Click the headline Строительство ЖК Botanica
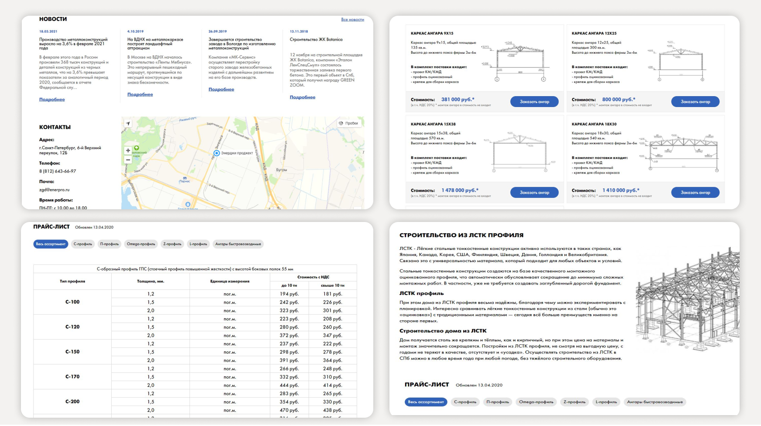Screen dimensions: 761x426 click(316, 40)
